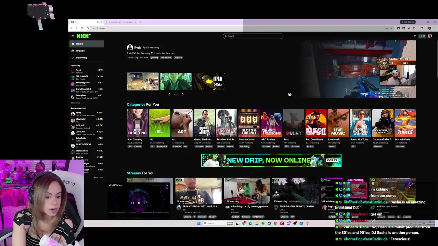438x246 pixels.
Task: Open a new browser tab
Action: click(141, 22)
